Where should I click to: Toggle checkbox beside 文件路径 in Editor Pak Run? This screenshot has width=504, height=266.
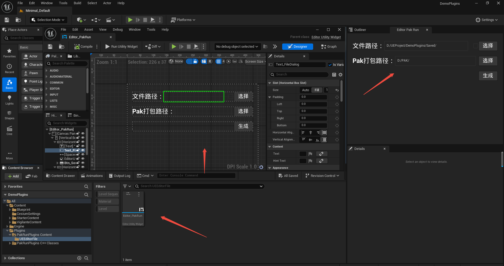[x=475, y=46]
